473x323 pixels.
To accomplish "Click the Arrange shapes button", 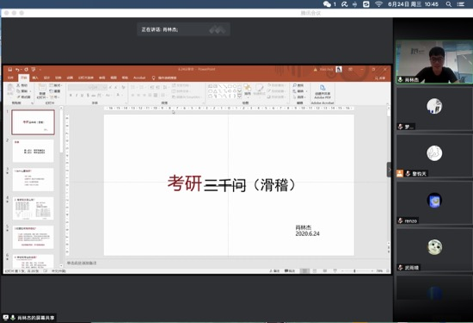I will (248, 90).
